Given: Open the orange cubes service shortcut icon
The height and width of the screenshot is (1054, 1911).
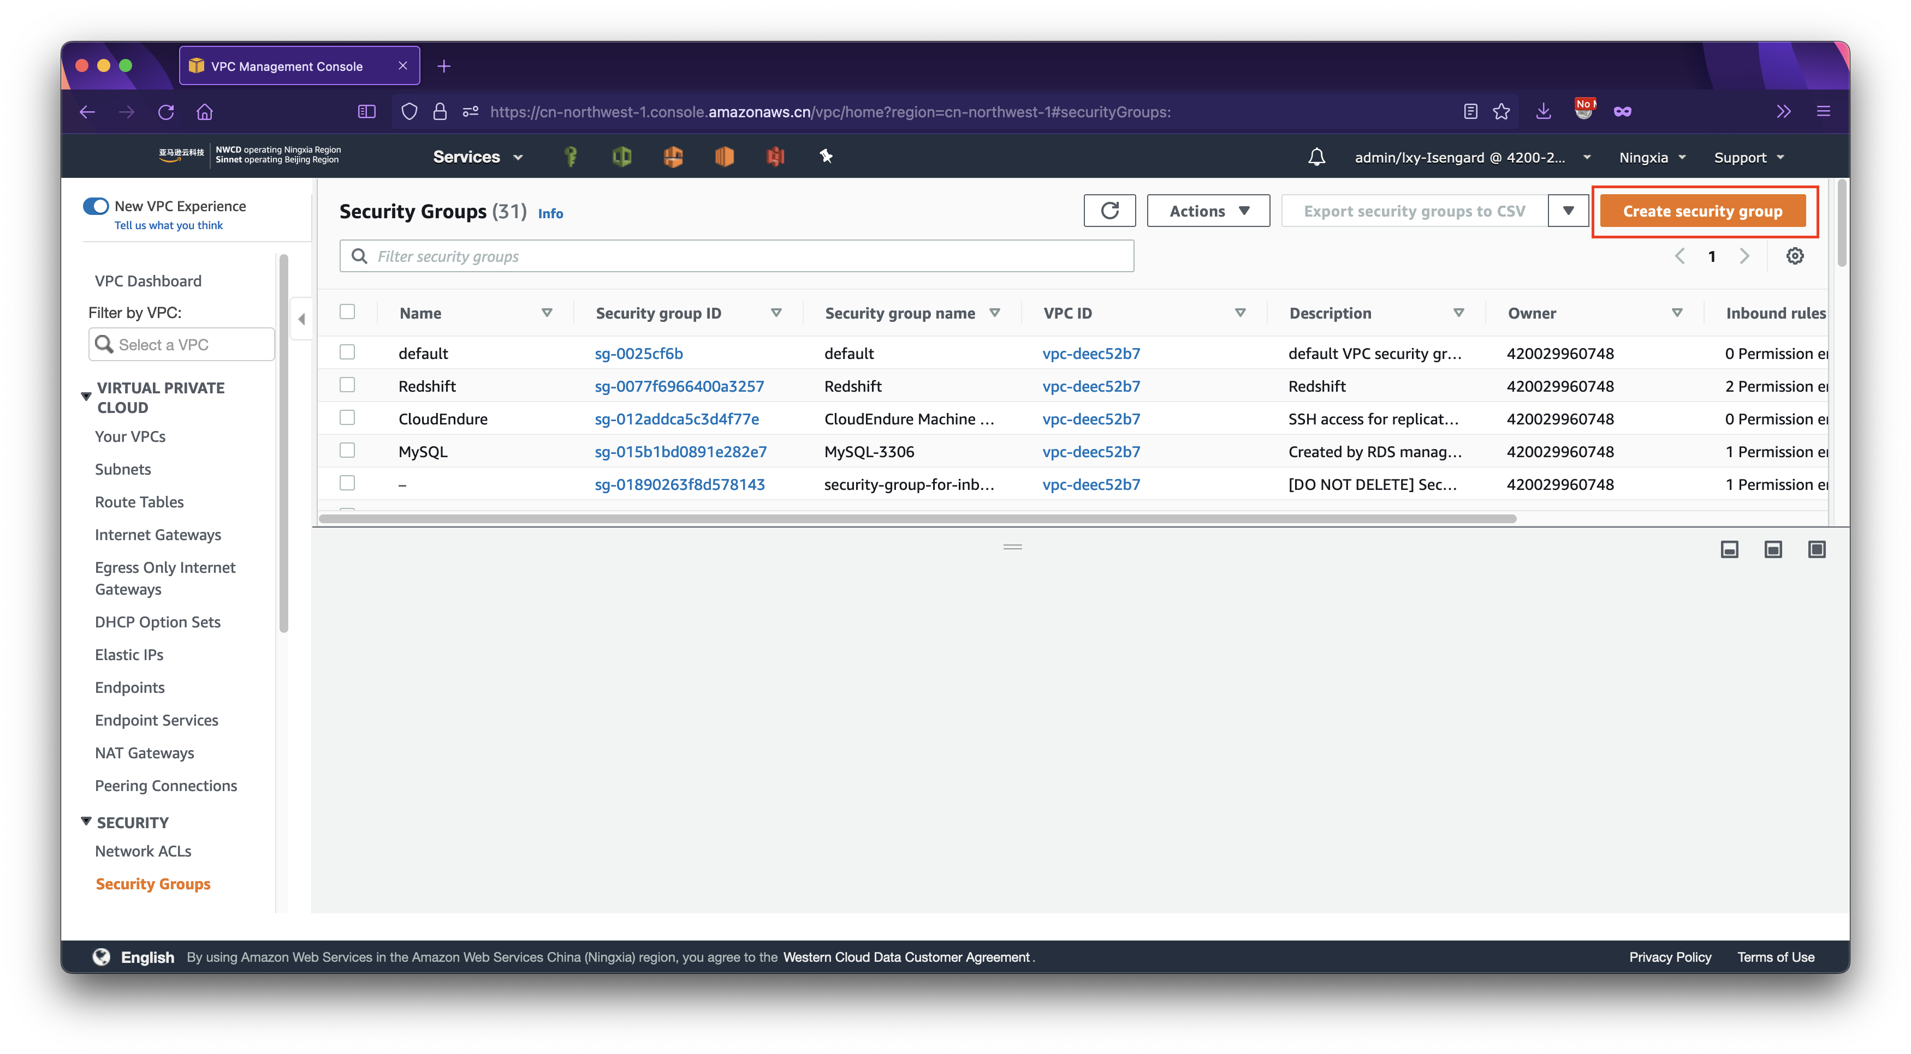Looking at the screenshot, I should (x=673, y=157).
